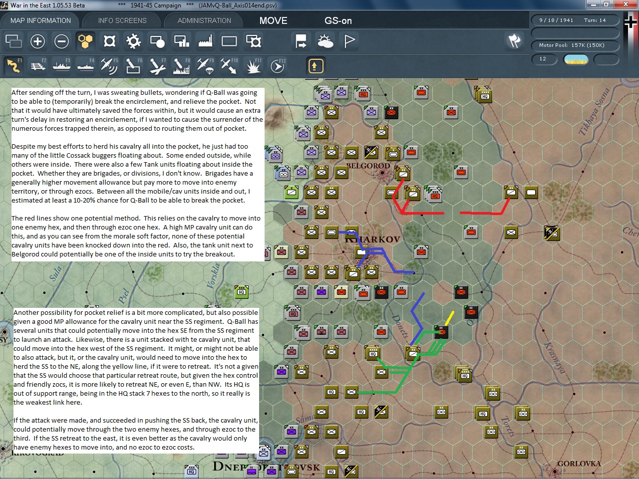Select F4 amphibious transport mode
Image resolution: width=639 pixels, height=479 pixels.
pos(85,65)
